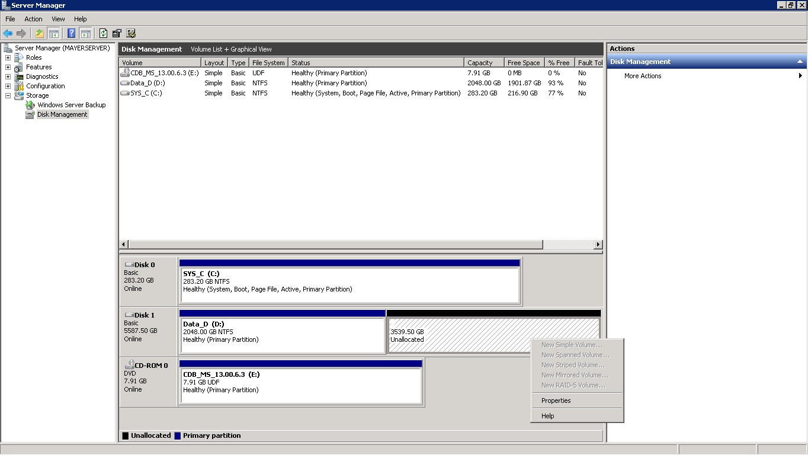Choose Help in the context menu
The width and height of the screenshot is (808, 455).
tap(547, 416)
